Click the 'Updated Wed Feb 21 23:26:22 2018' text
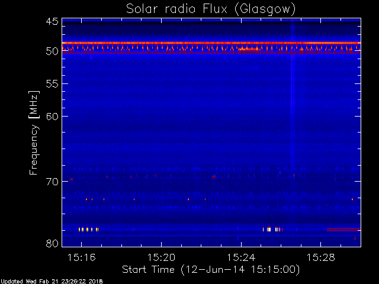The width and height of the screenshot is (379, 284). 52,282
